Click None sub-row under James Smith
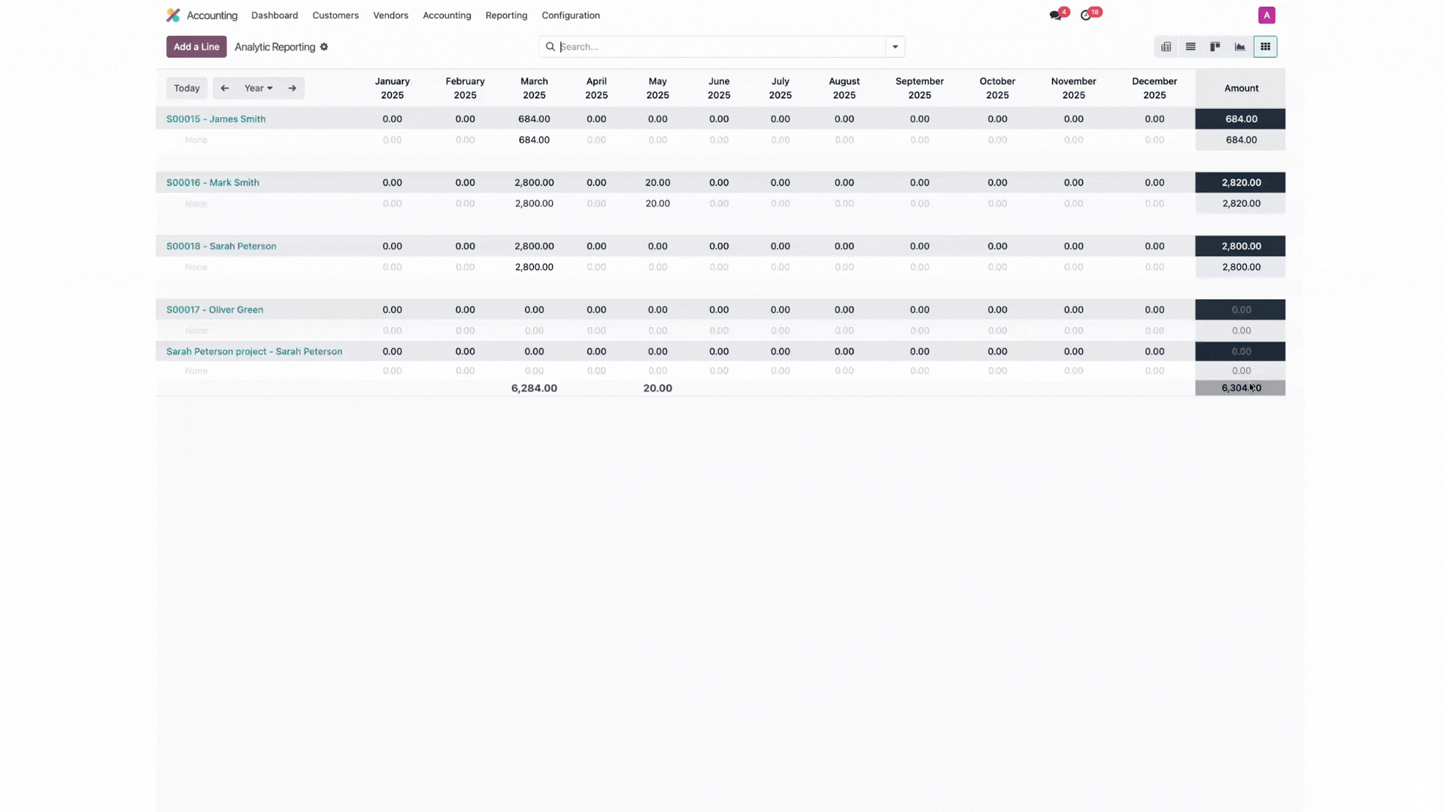 pos(196,140)
